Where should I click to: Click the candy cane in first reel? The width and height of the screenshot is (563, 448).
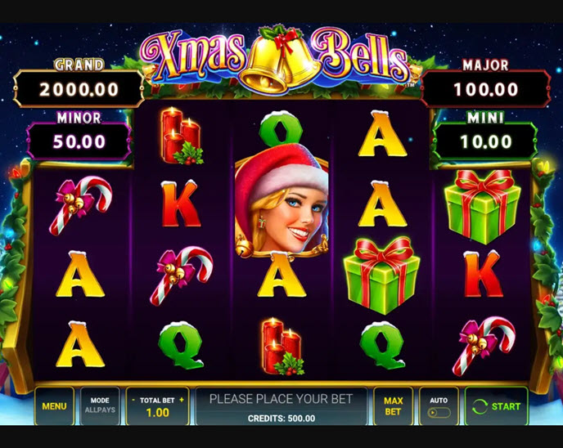pyautogui.click(x=80, y=205)
